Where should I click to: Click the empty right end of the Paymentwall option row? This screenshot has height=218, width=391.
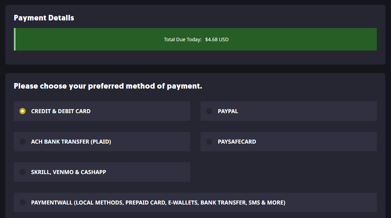pyautogui.click(x=332, y=202)
